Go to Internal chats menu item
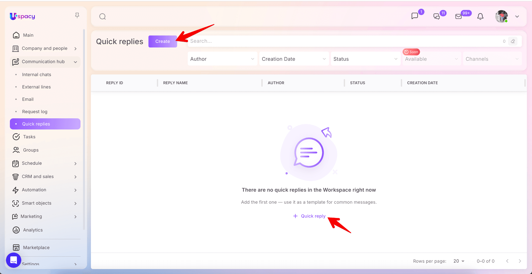 coord(37,75)
